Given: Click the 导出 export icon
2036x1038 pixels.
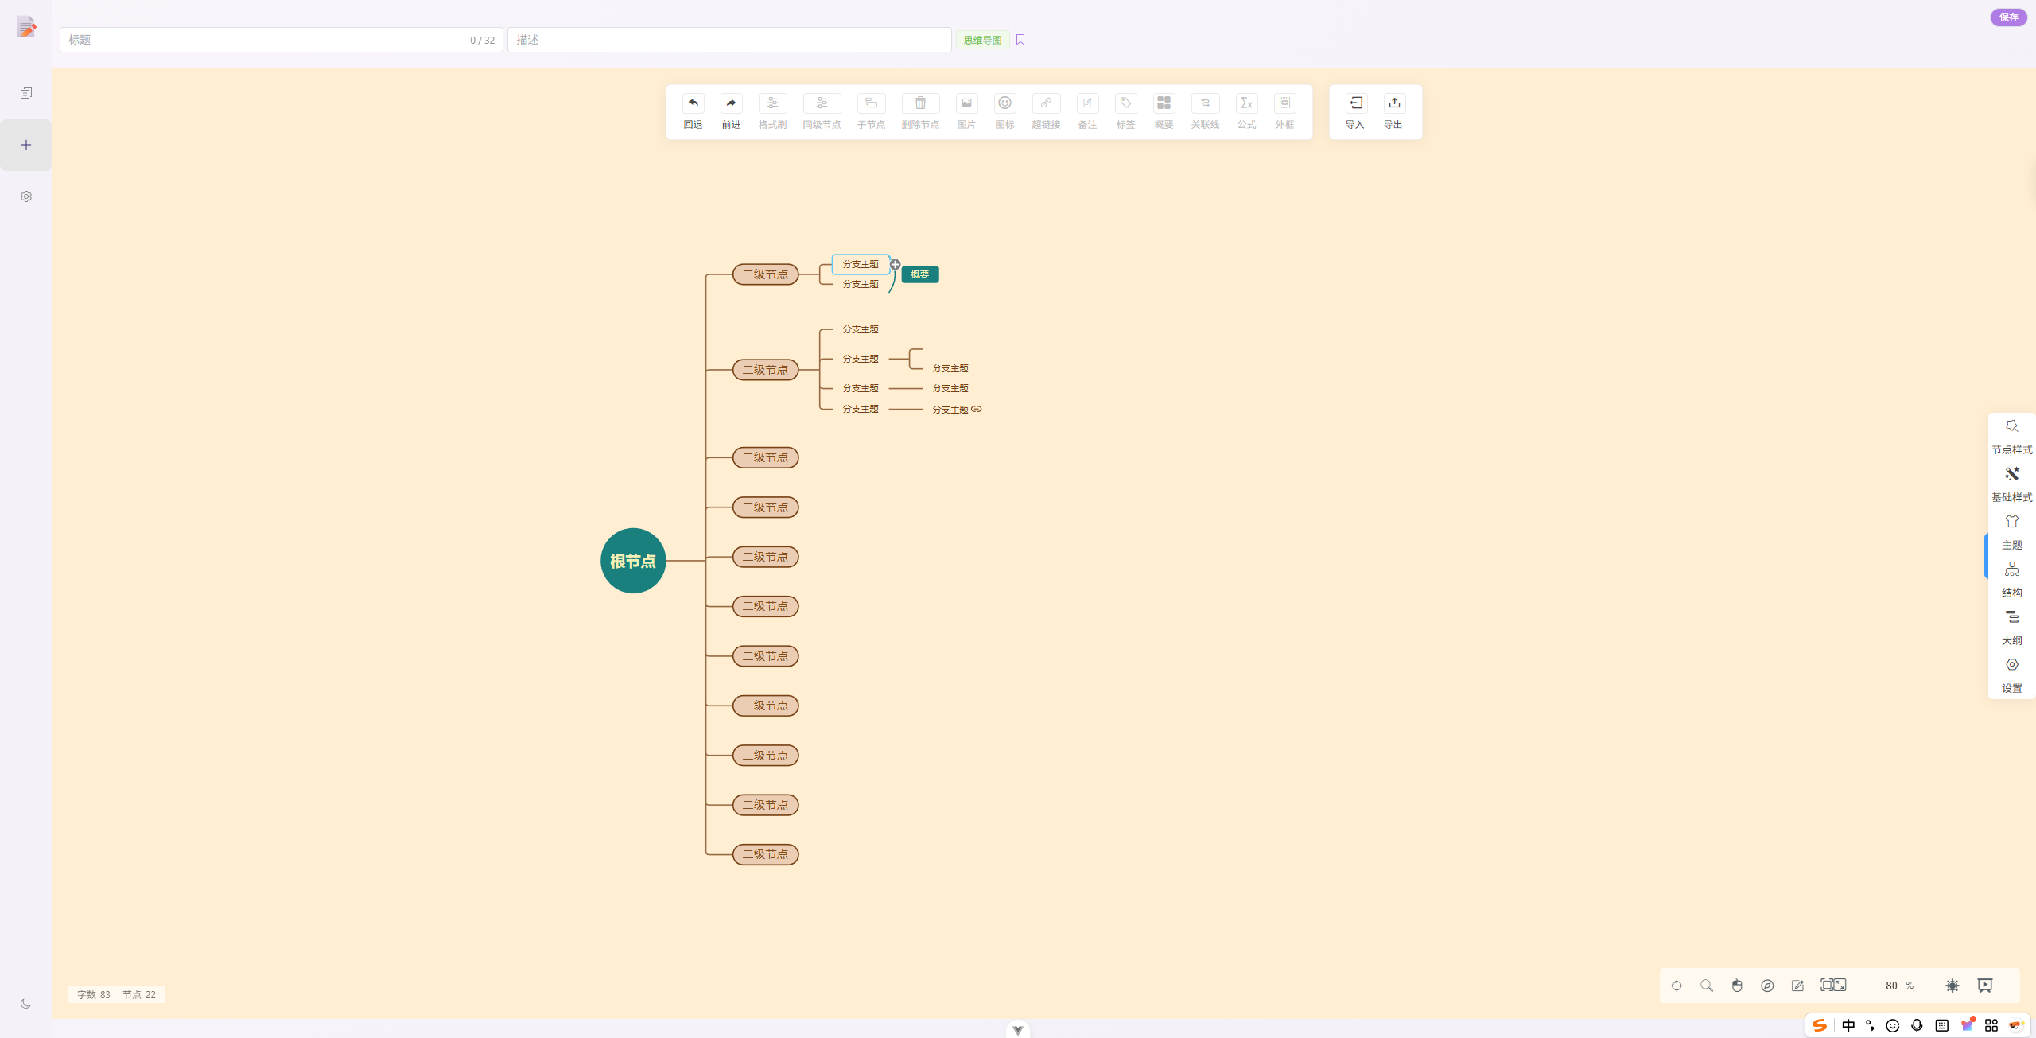Looking at the screenshot, I should (1393, 103).
